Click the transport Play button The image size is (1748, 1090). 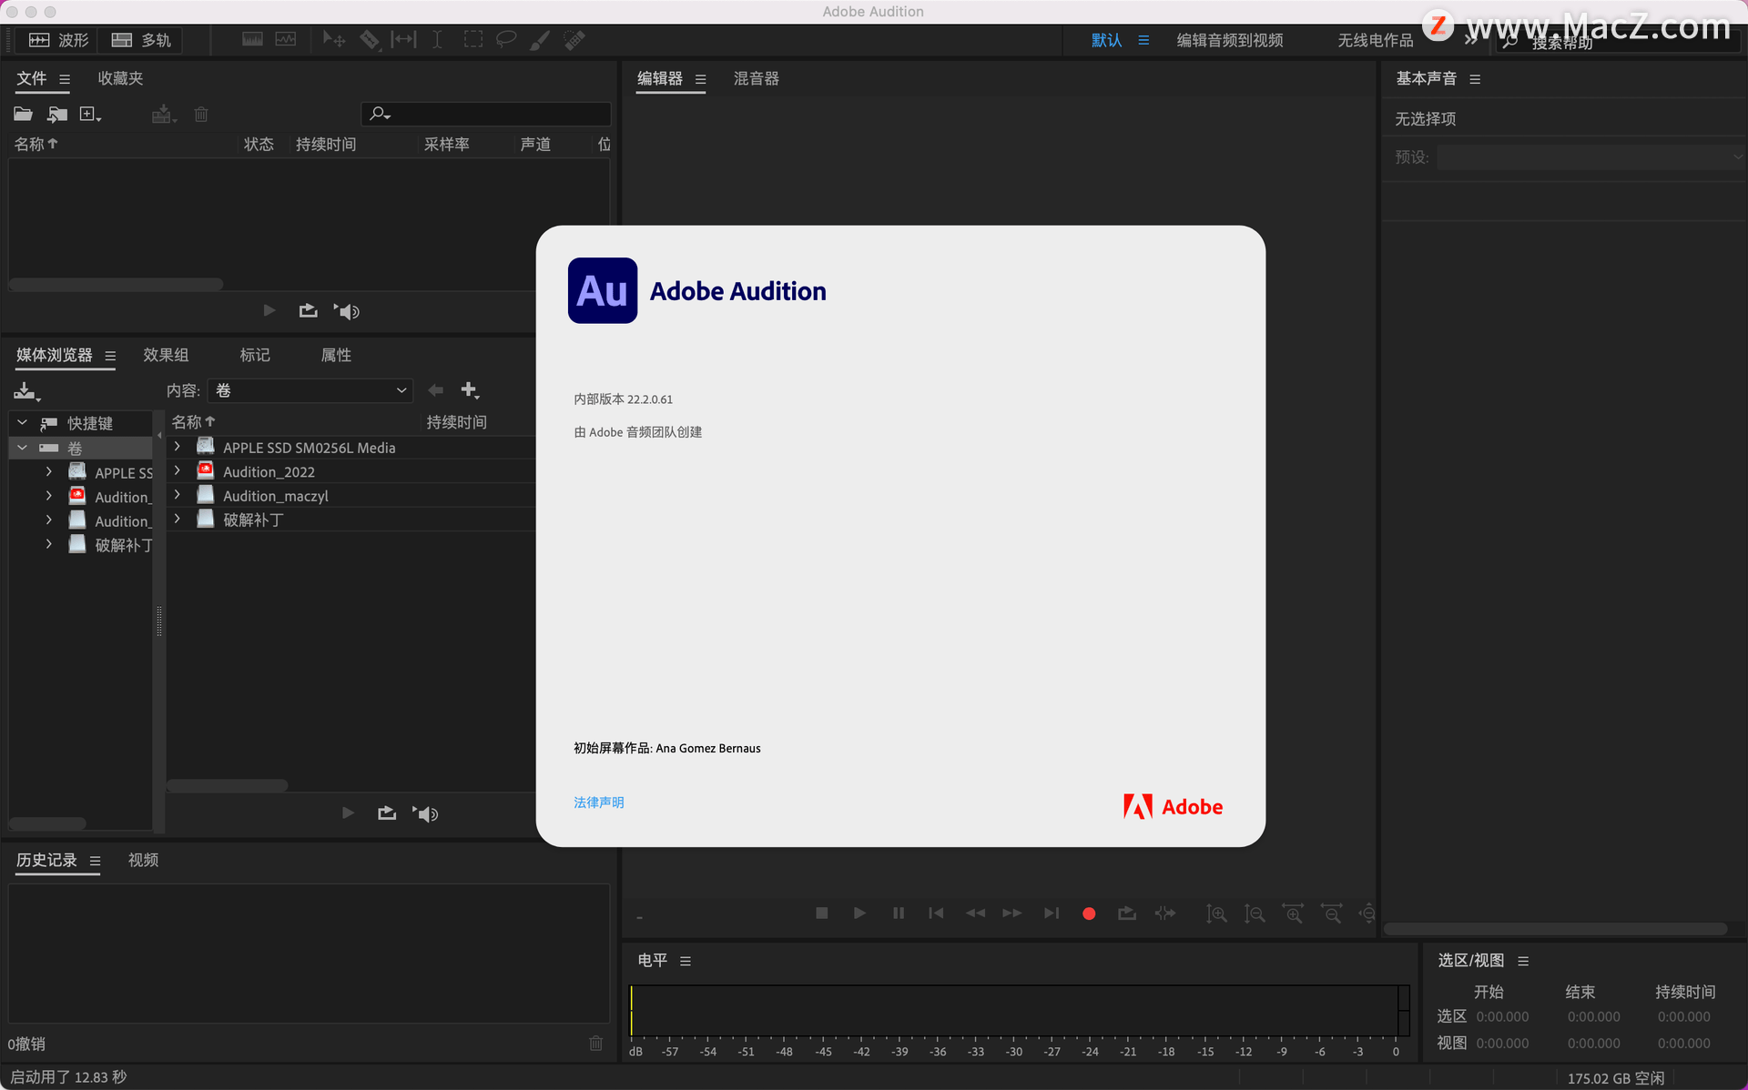pyautogui.click(x=859, y=913)
